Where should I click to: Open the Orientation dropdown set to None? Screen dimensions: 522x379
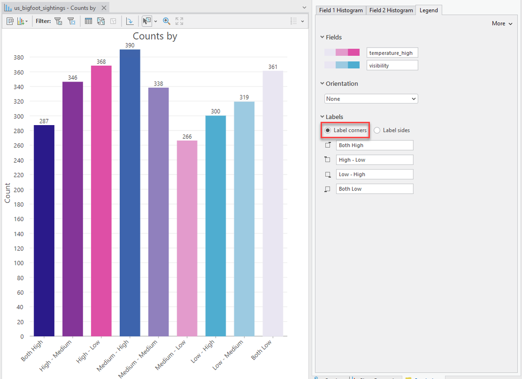pyautogui.click(x=371, y=99)
